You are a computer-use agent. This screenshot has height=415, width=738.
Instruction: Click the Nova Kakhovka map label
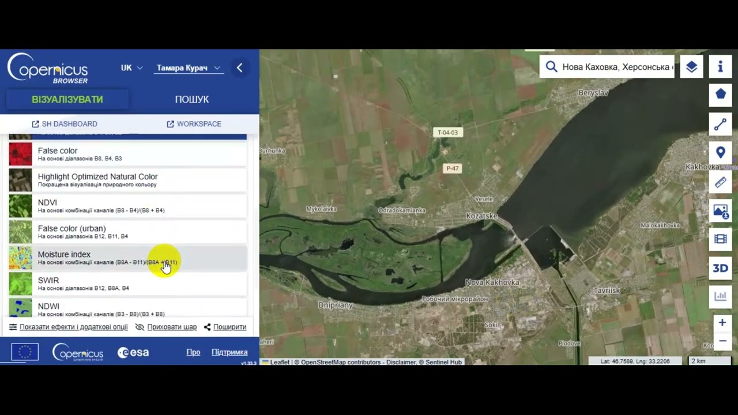coord(492,282)
